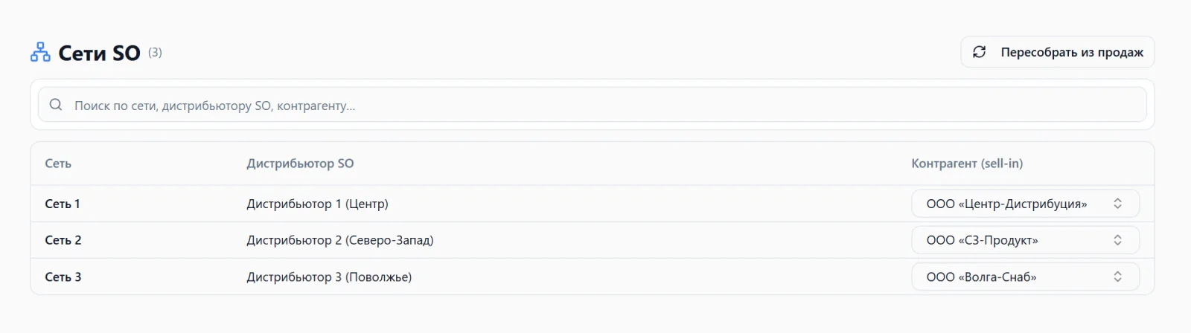Click the Дистрибьютор SO column header
This screenshot has height=333, width=1191.
tap(300, 164)
